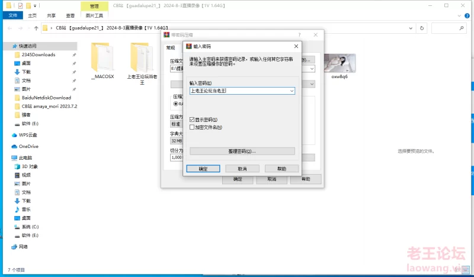Screen dimensions: 474x277
Task: Click the 网络 icon in the sidebar
Action: coord(14,247)
